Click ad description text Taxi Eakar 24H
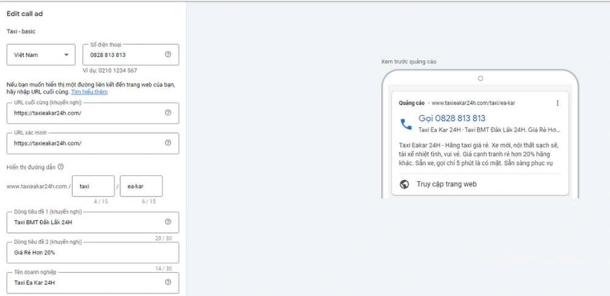610x296 pixels. tap(479, 154)
